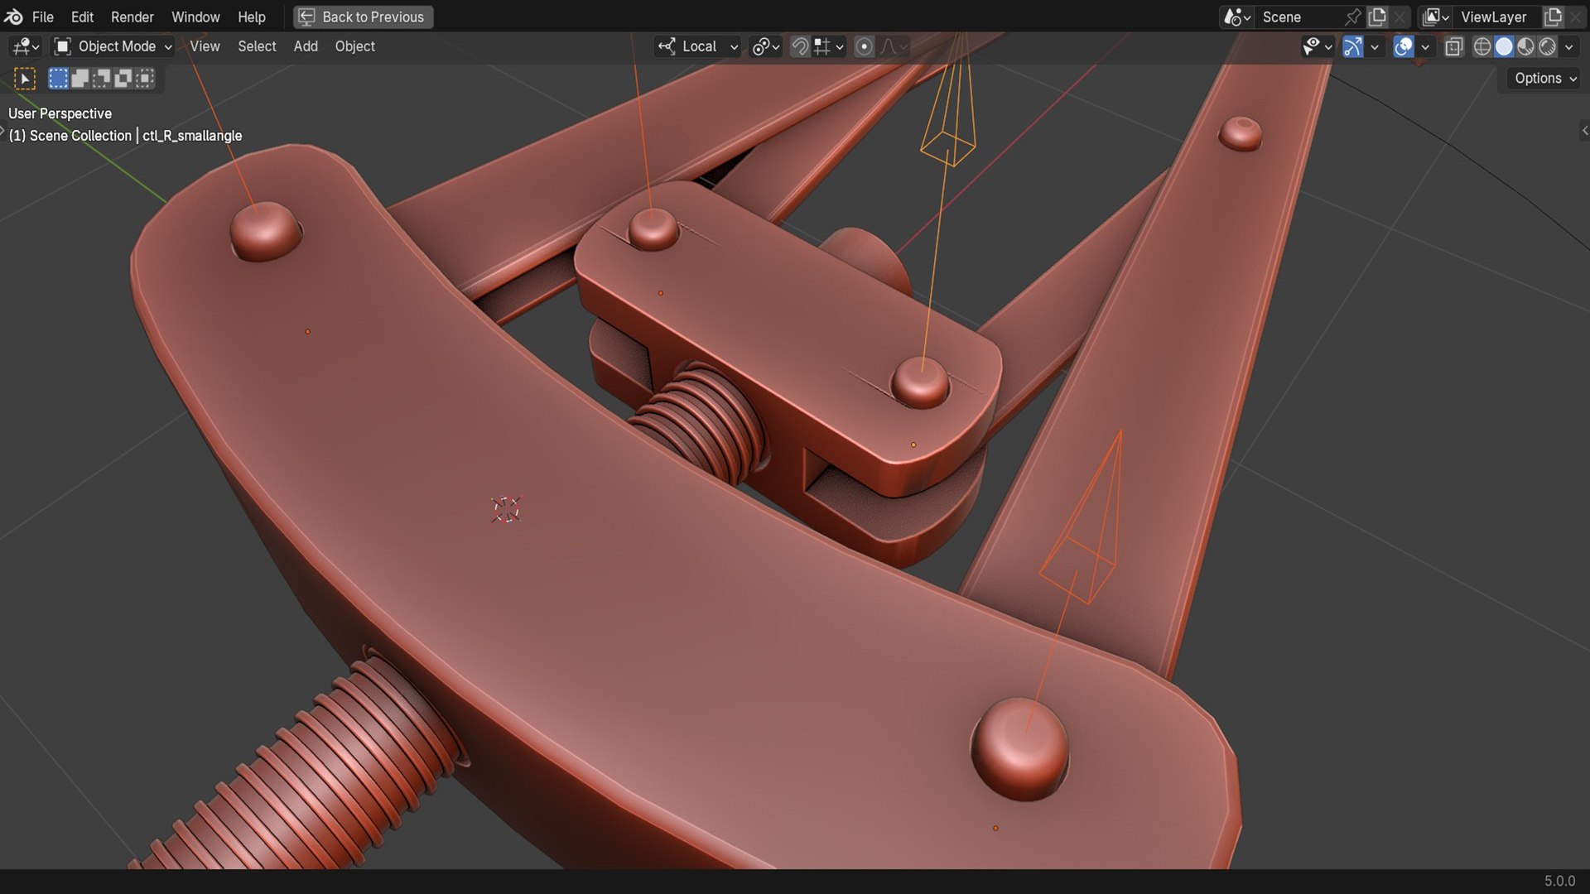
Task: Open the viewport Object menu
Action: (354, 46)
